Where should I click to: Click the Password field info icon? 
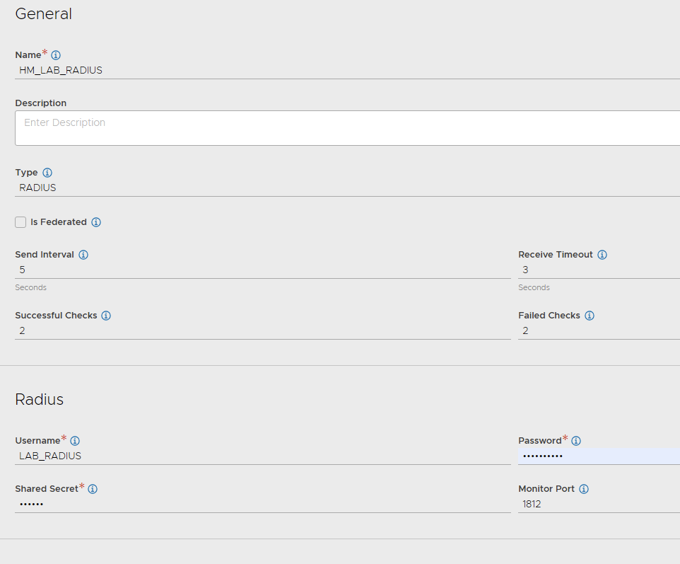(x=576, y=440)
